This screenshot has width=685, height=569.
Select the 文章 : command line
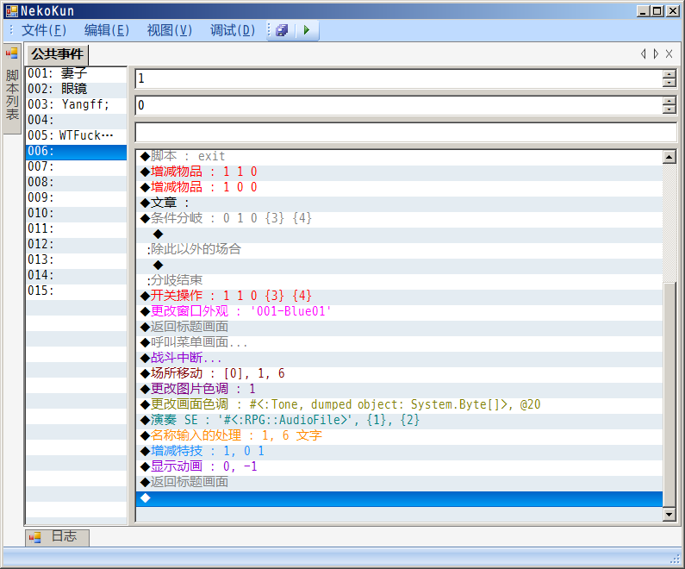[399, 203]
